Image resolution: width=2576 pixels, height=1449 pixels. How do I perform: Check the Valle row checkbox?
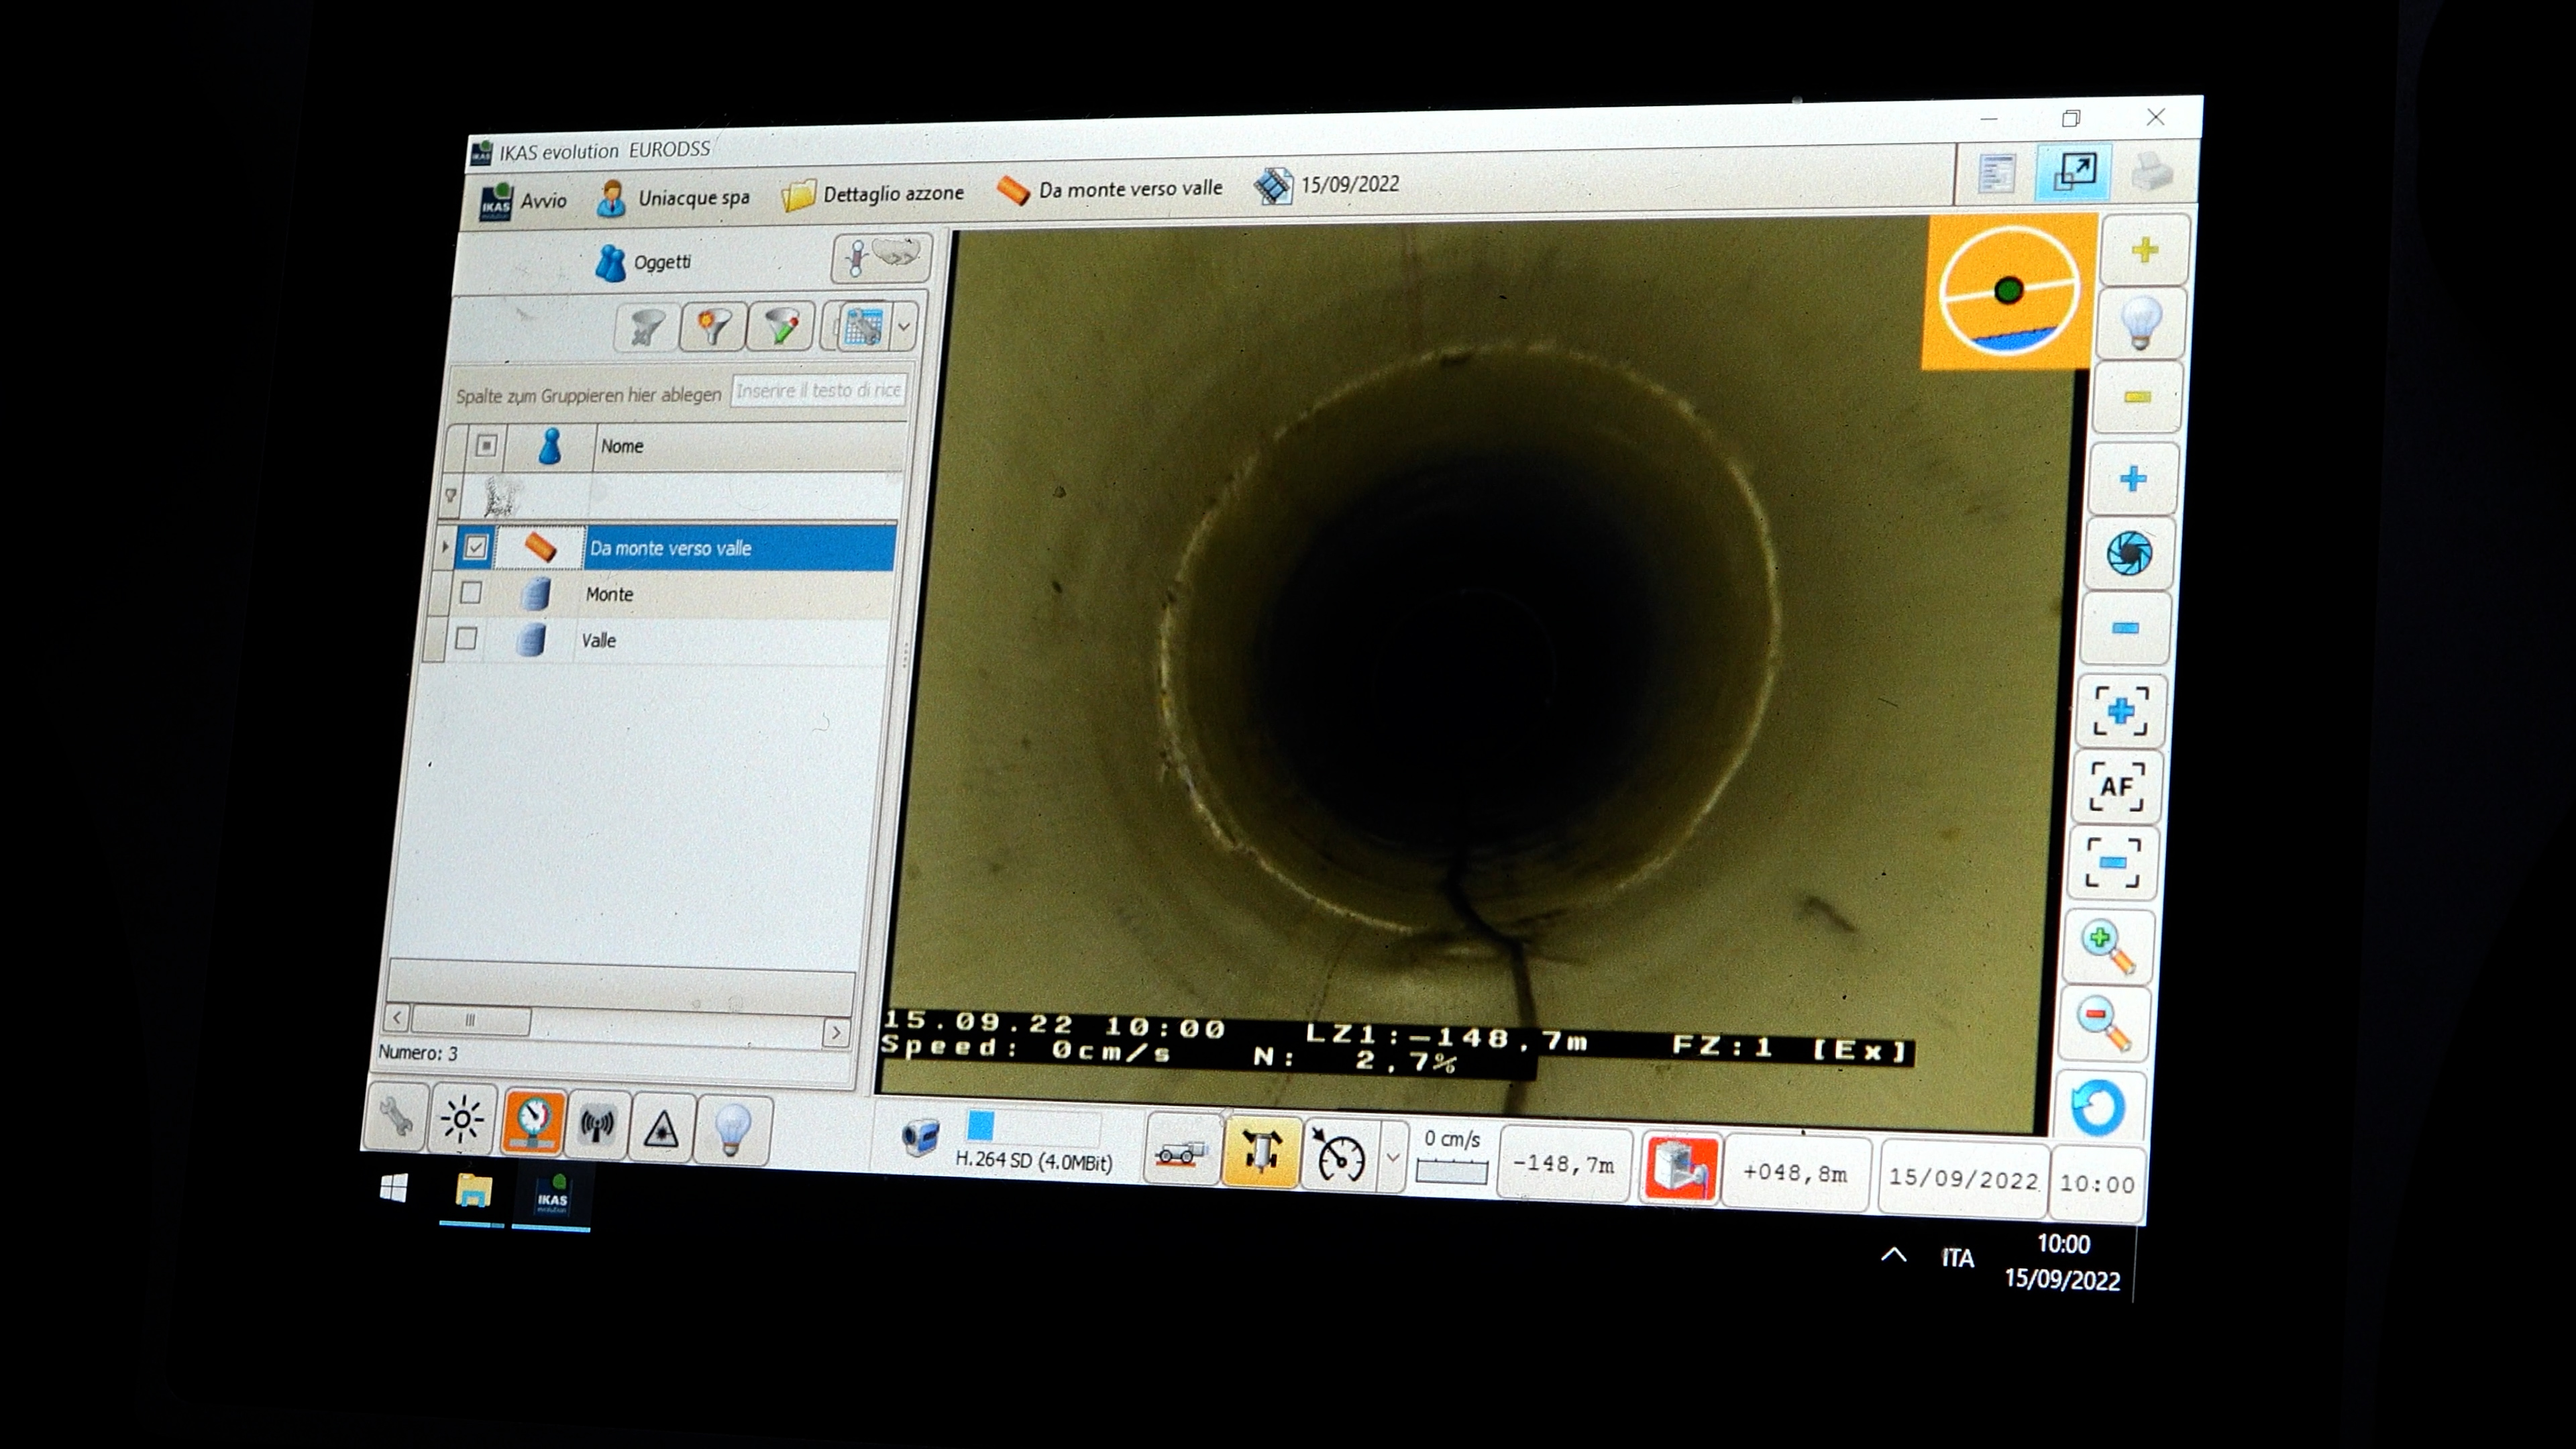[x=466, y=639]
